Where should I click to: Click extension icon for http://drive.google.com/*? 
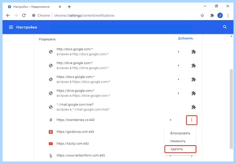194,66
